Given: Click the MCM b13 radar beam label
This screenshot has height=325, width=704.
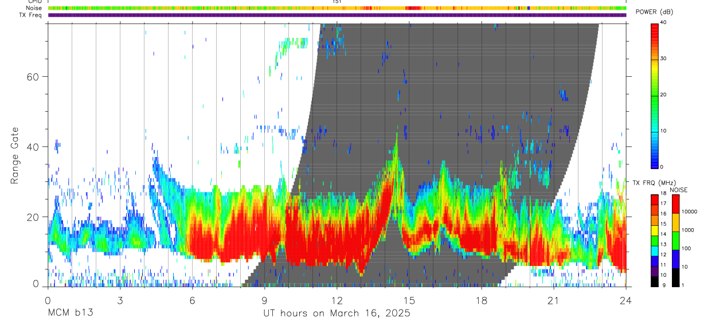Looking at the screenshot, I should tap(70, 314).
